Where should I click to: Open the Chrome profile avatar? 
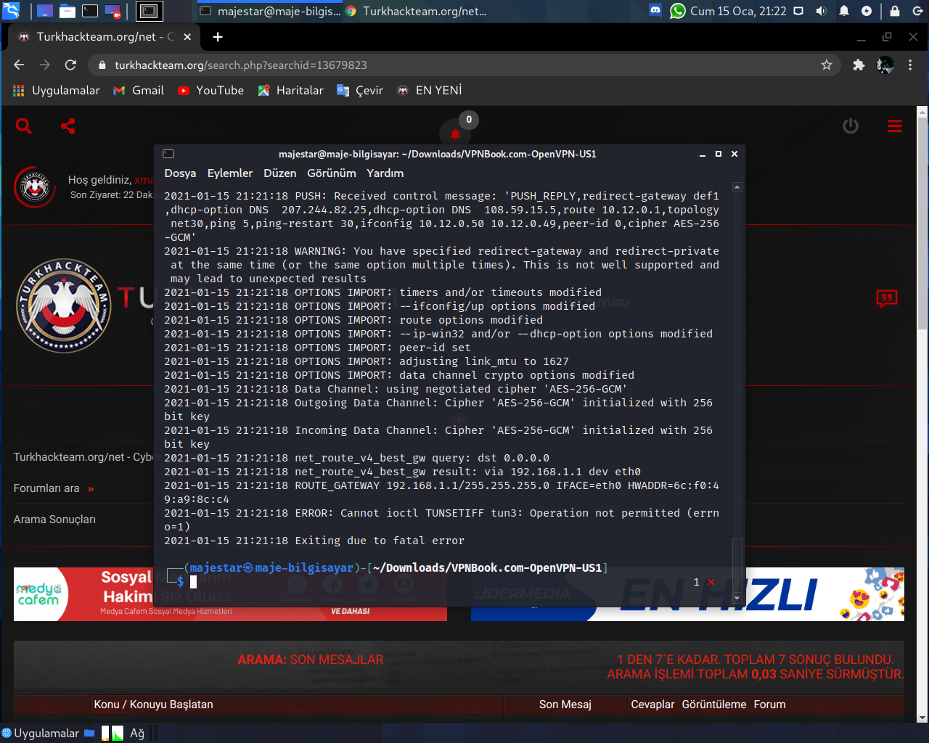[x=885, y=65]
